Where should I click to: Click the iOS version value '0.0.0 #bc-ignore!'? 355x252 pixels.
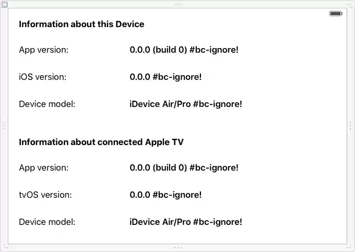[165, 77]
